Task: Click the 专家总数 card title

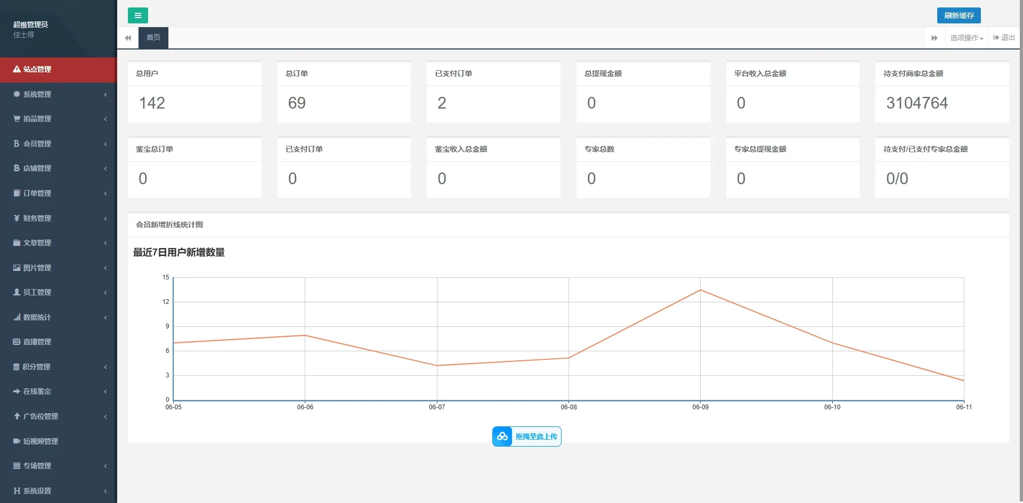Action: click(599, 149)
